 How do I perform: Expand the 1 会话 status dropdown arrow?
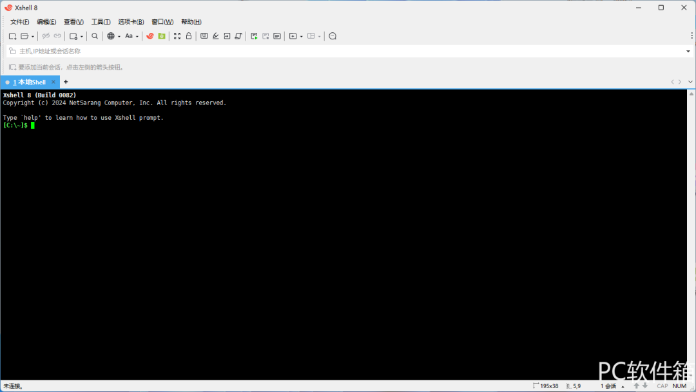(x=623, y=386)
